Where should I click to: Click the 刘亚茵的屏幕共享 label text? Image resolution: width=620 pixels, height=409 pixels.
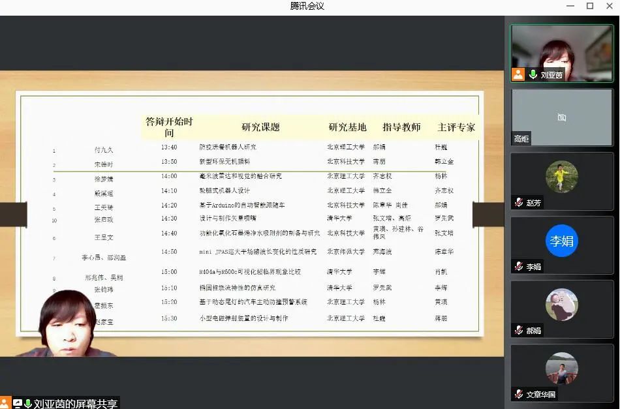[x=76, y=404]
